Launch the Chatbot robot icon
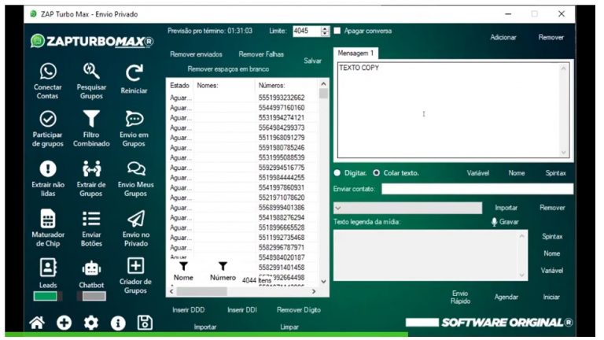Screen dimensions: 604x340 [91, 268]
